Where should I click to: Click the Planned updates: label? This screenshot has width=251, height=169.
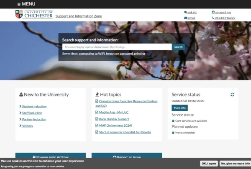[185, 127]
